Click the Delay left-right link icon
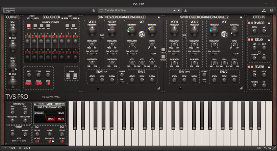Viewport: 277px width, 151px height. point(259,44)
